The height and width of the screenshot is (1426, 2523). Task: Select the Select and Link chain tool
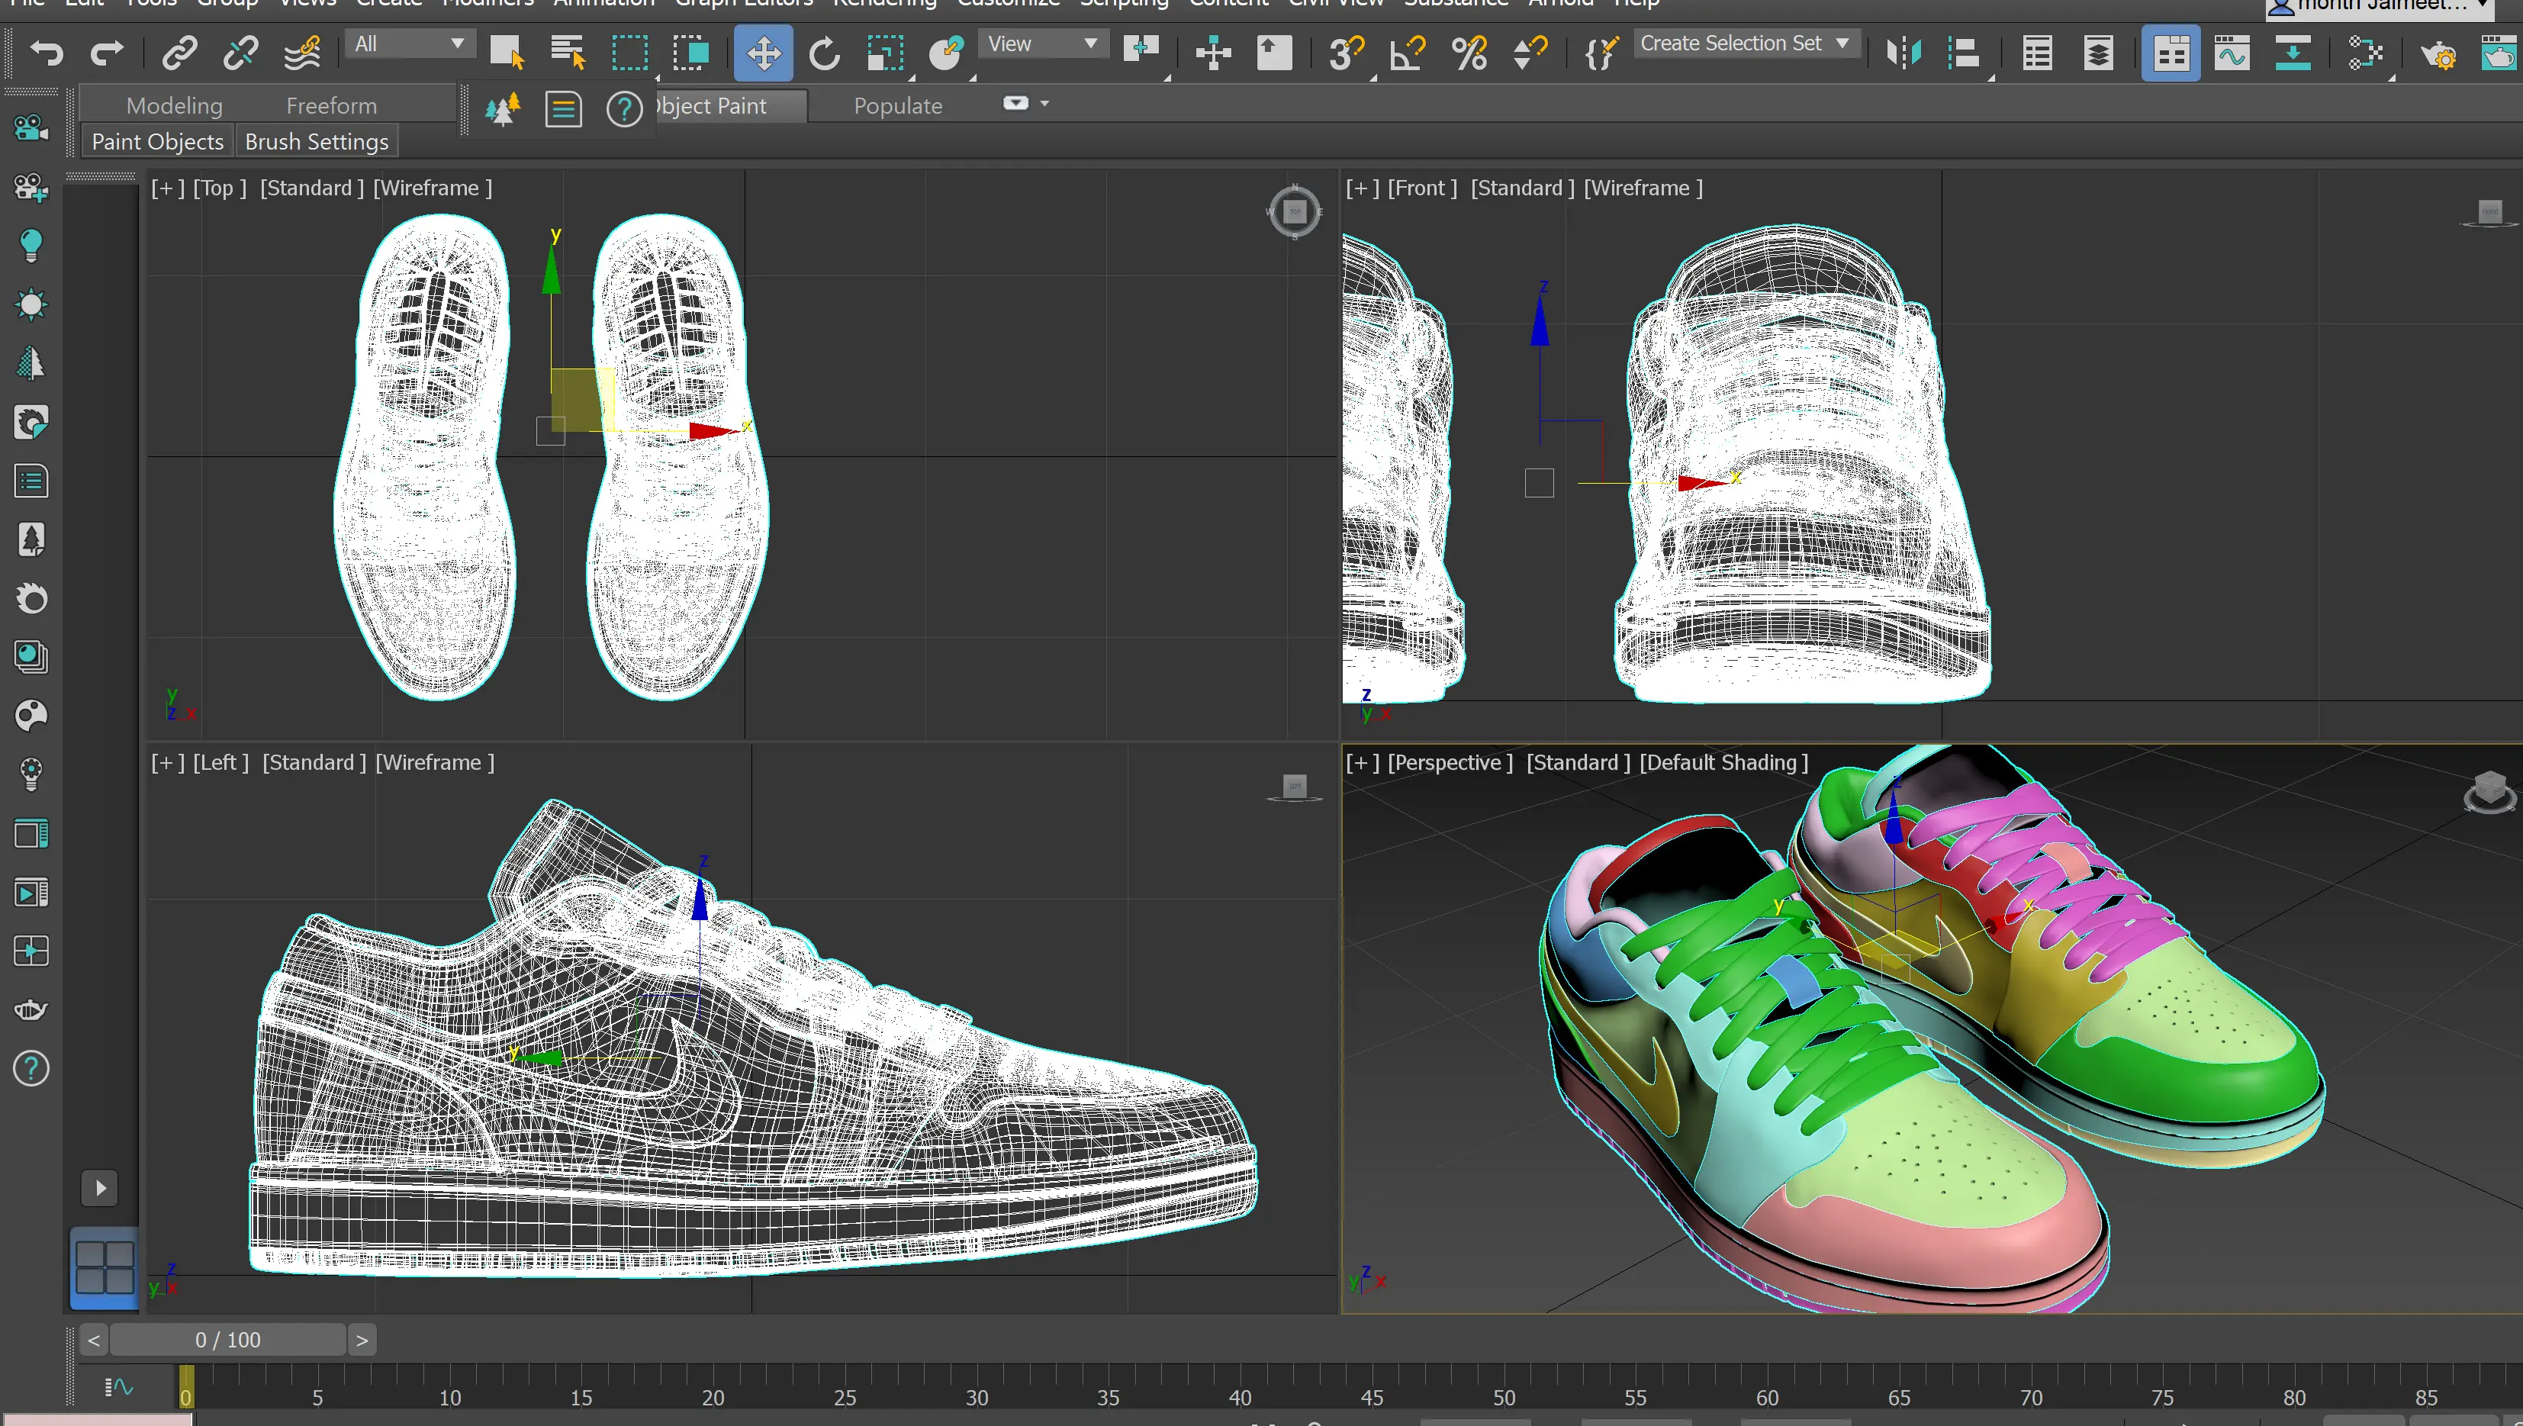[179, 52]
